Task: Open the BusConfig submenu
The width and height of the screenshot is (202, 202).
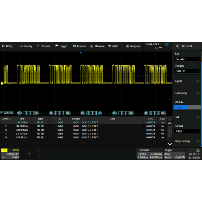Action: (187, 93)
